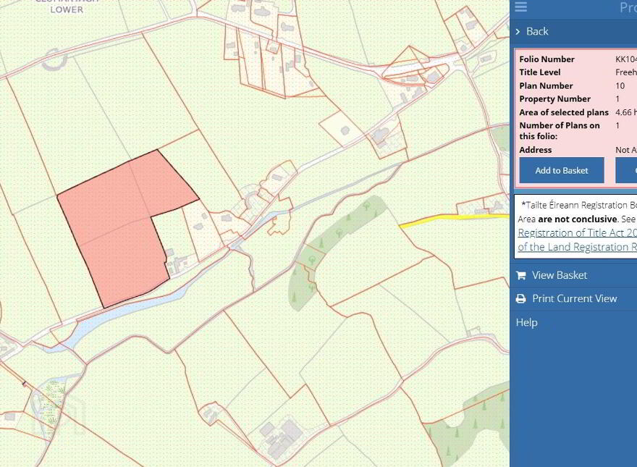Click the LOWER townland label on map
Screen dimensions: 637x467
(67, 9)
